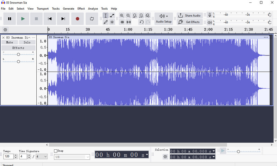
Task: Open the Edit menu
Action: (11, 8)
